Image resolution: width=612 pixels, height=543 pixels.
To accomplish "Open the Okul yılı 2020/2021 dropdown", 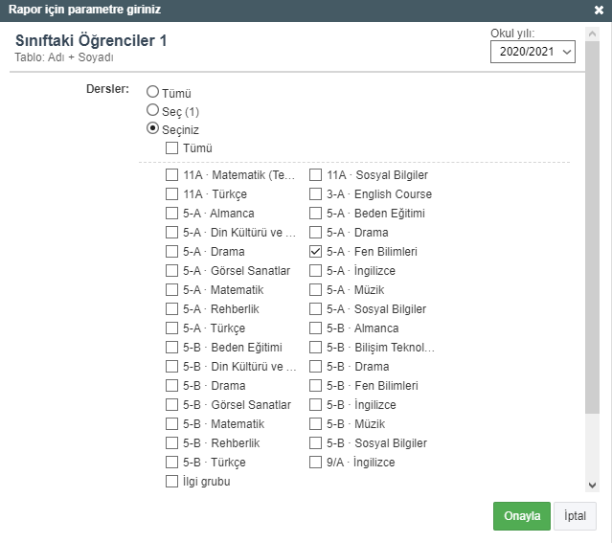I will pyautogui.click(x=533, y=51).
